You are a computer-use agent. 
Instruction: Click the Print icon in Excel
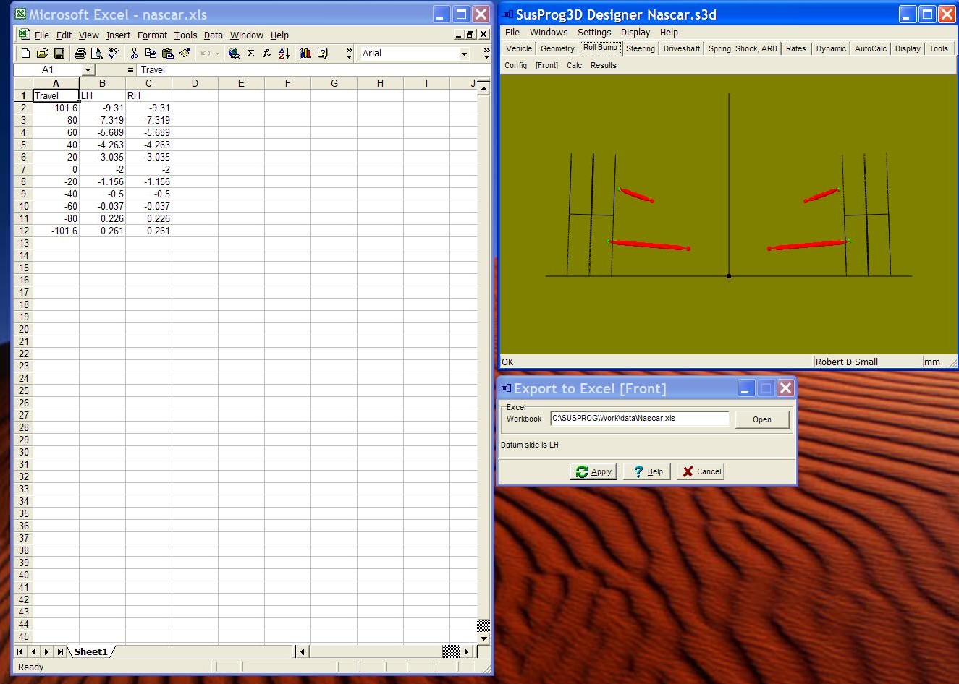tap(80, 54)
